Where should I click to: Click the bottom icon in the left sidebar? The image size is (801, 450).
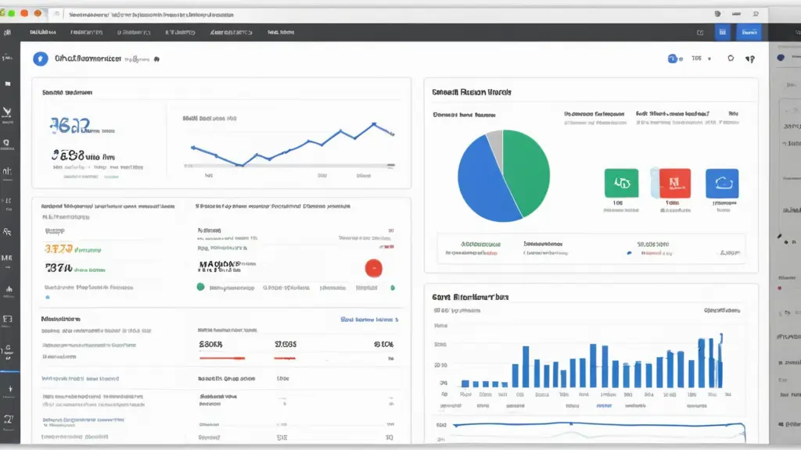pos(8,420)
